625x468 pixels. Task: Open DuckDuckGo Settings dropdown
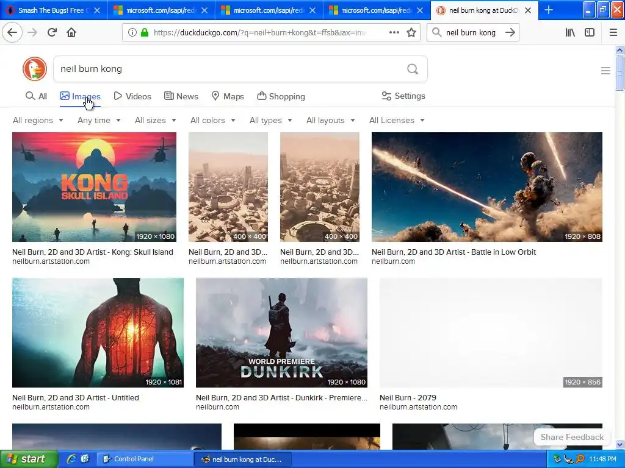[403, 96]
